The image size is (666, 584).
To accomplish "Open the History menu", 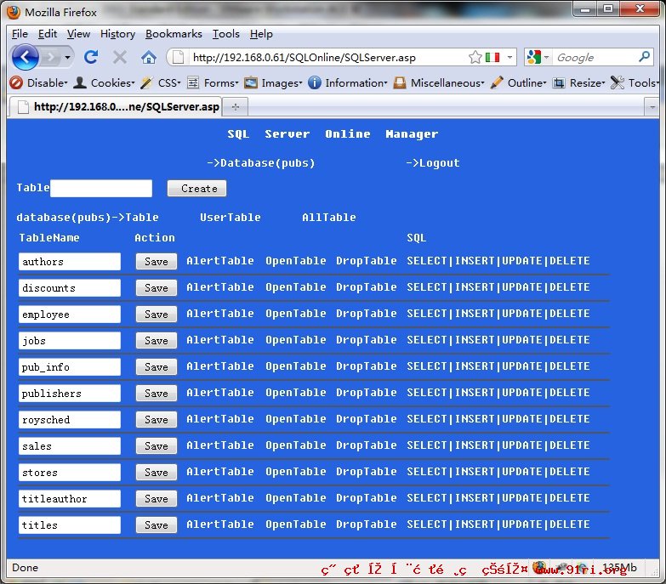I will (x=117, y=34).
